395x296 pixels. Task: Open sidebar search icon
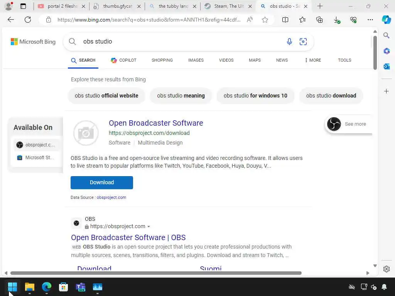(x=387, y=35)
